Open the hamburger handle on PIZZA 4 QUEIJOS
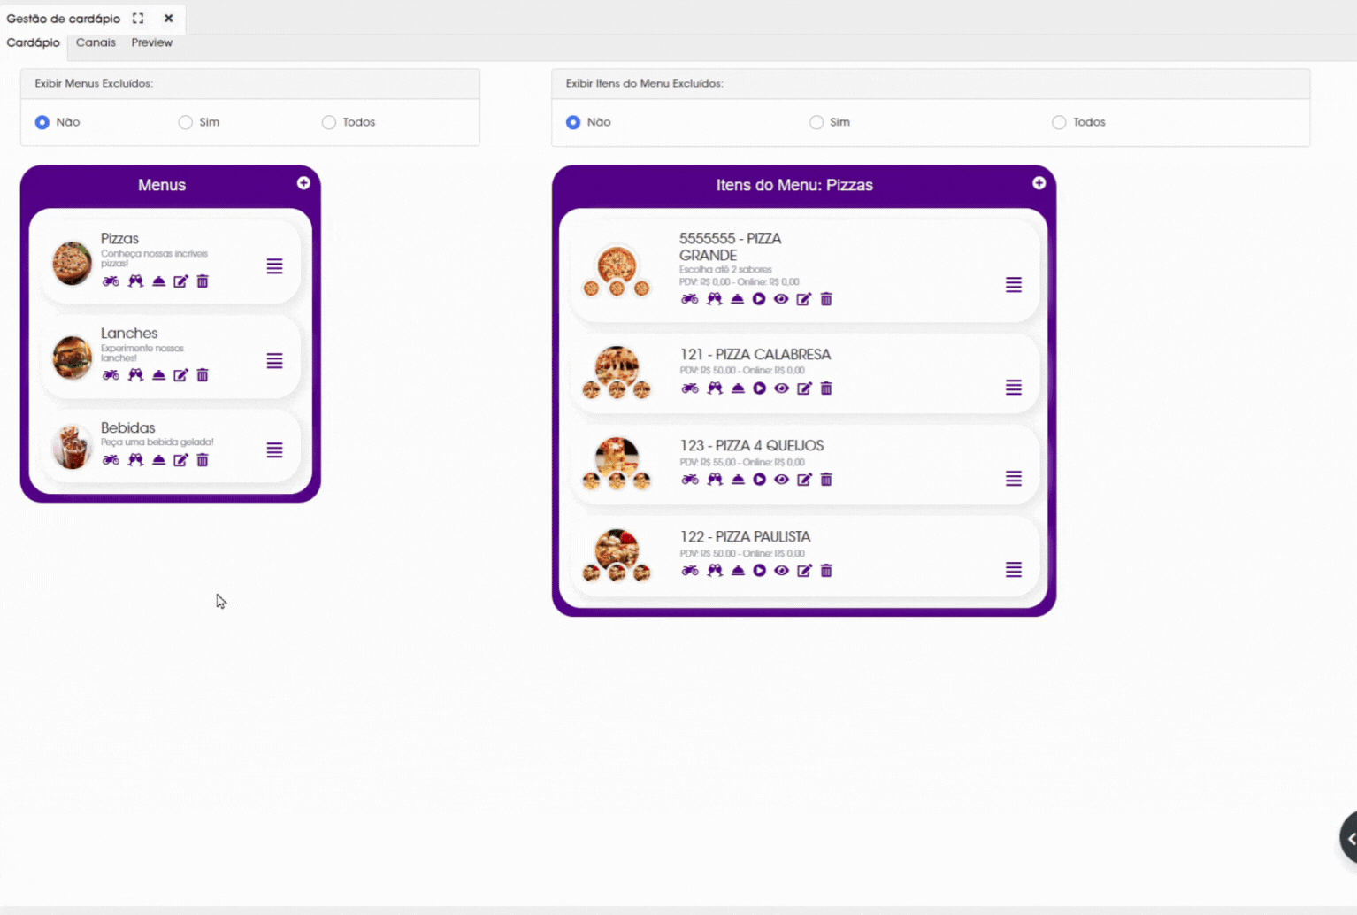Screen dimensions: 1357x915 coord(1014,479)
